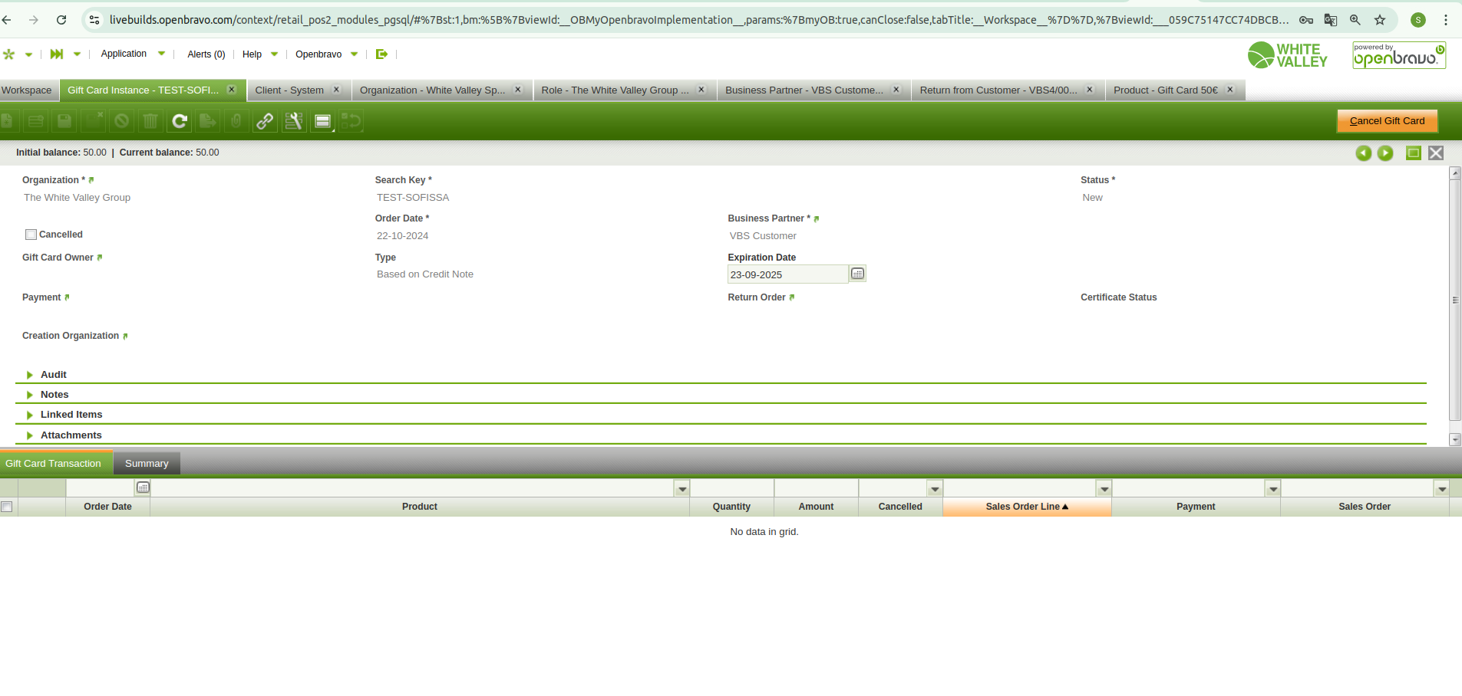The image size is (1462, 696).
Task: Expand the Audit section
Action: (x=54, y=375)
